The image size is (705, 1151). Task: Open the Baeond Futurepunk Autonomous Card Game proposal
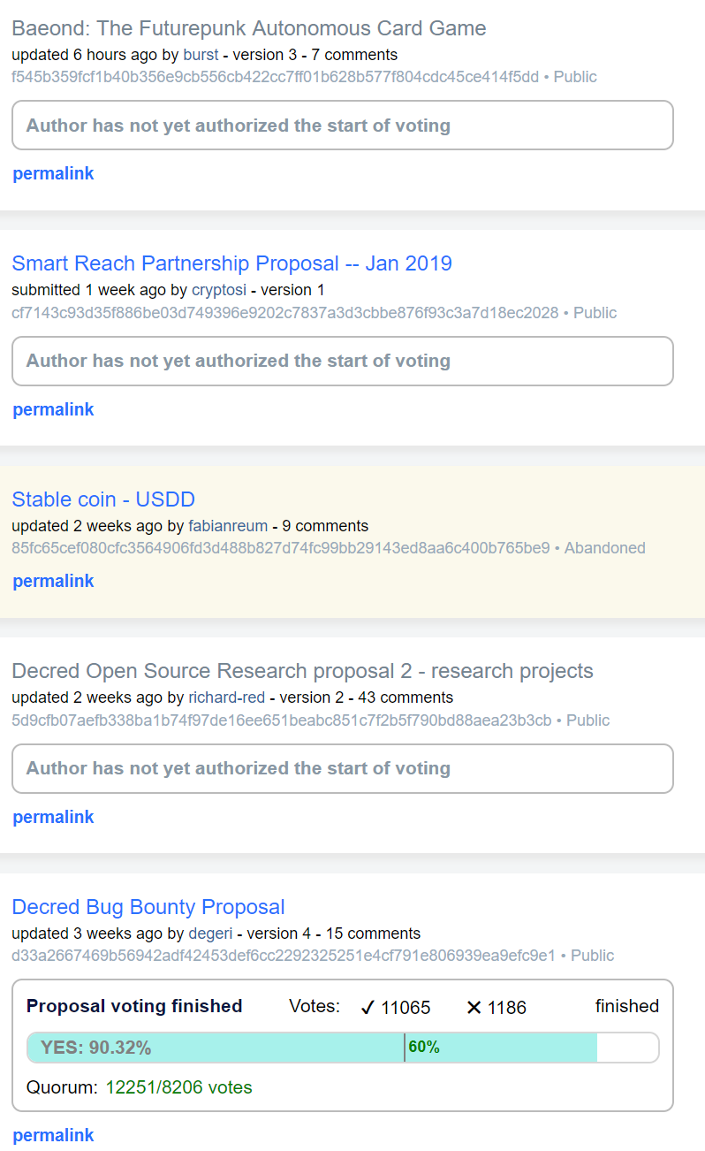click(x=249, y=28)
